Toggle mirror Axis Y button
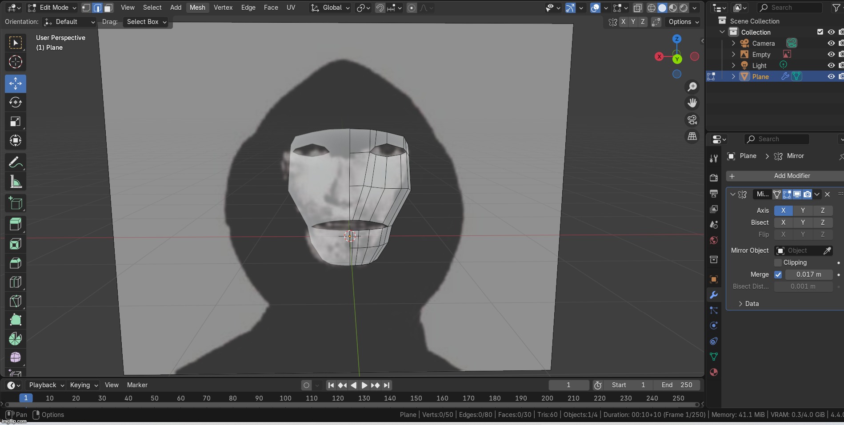This screenshot has height=425, width=844. 803,211
